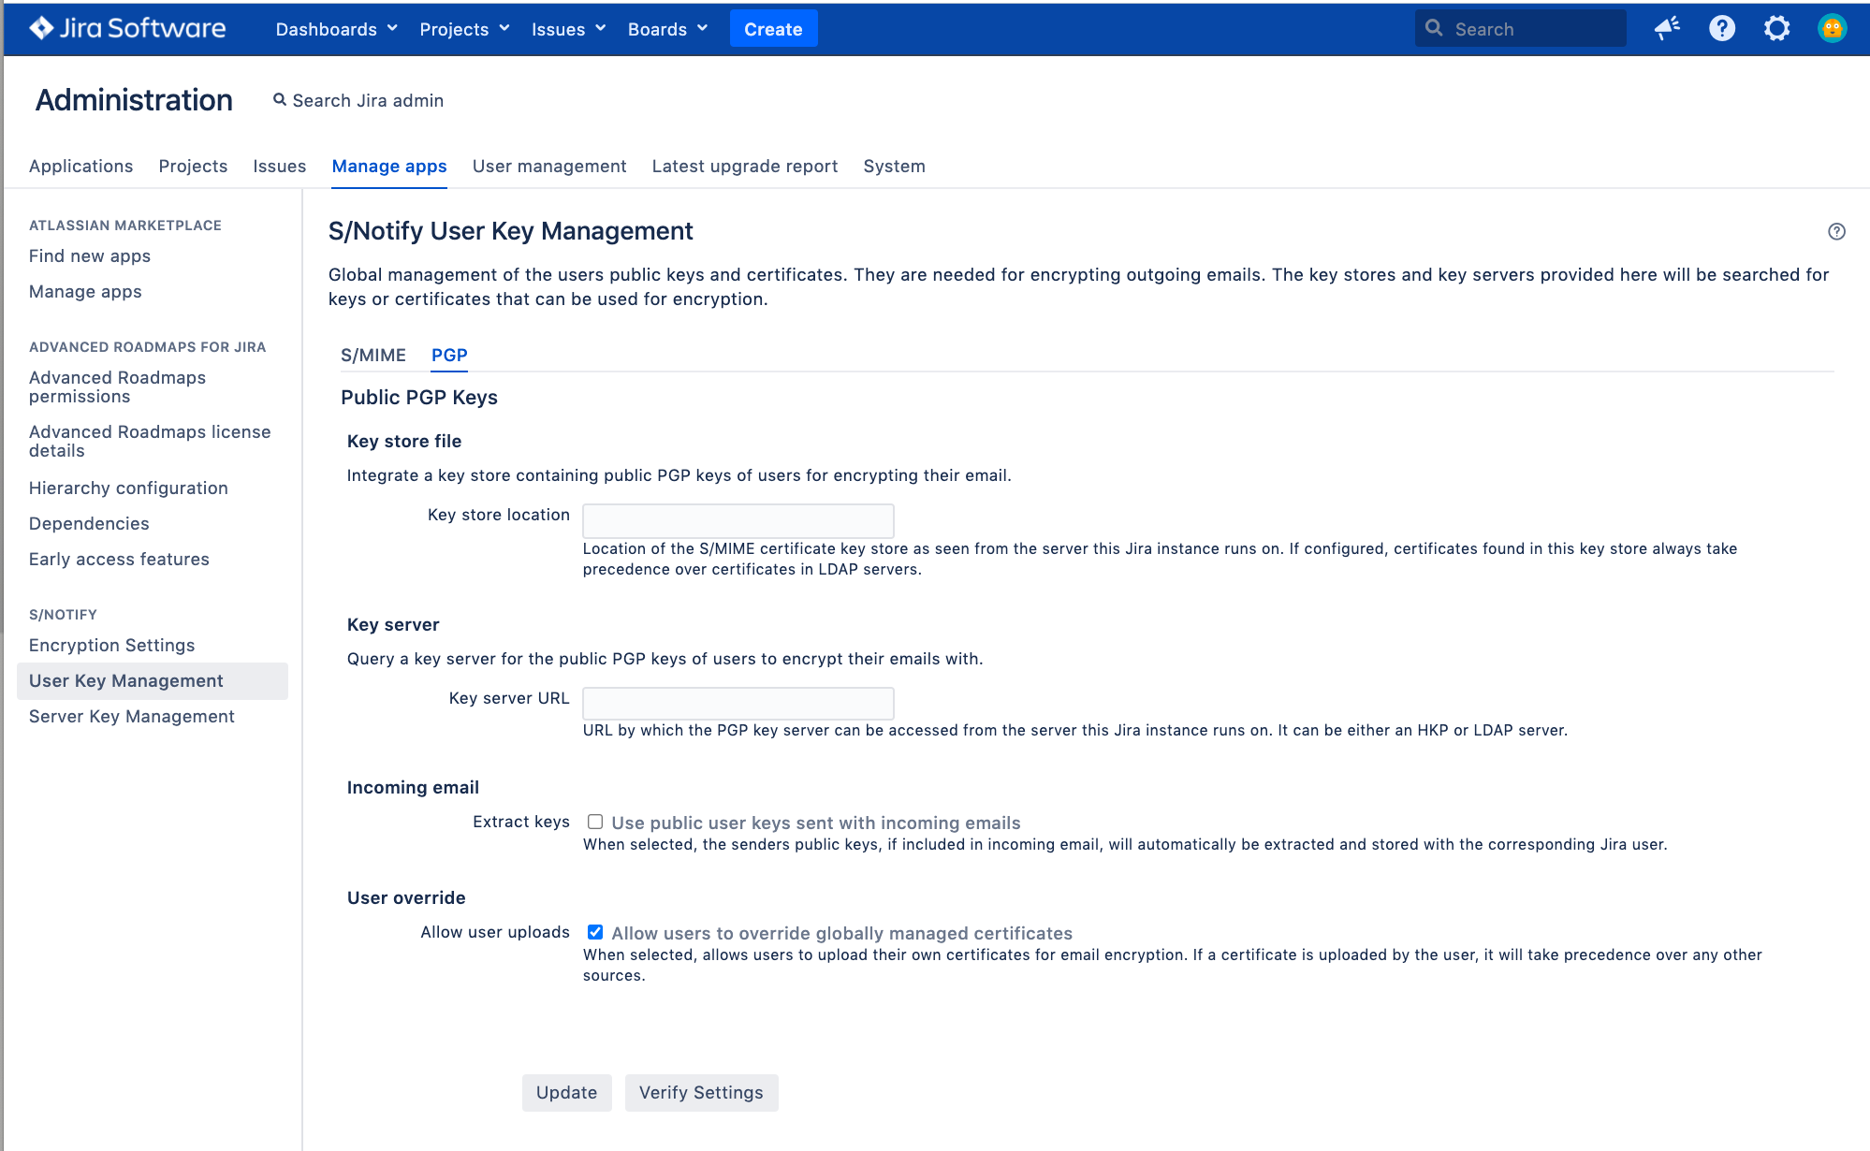Click the Key server URL field
Screen dimensions: 1870x1151
tap(738, 703)
